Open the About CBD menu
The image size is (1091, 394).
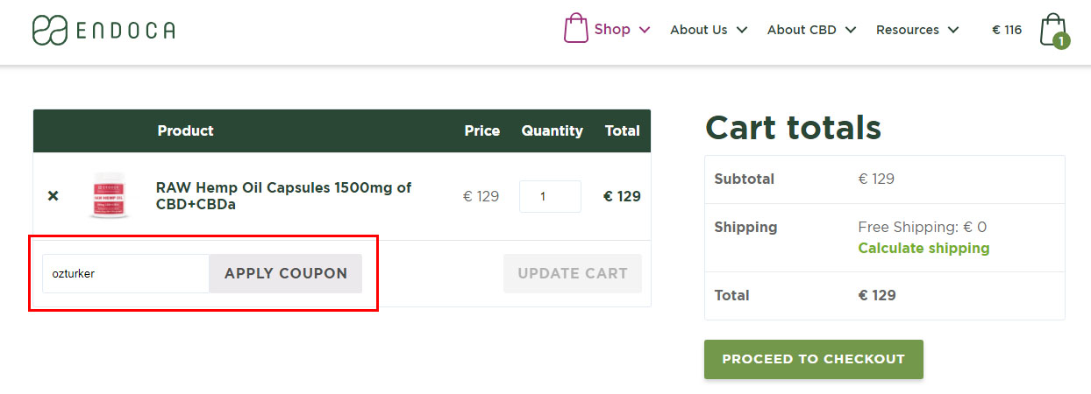802,30
